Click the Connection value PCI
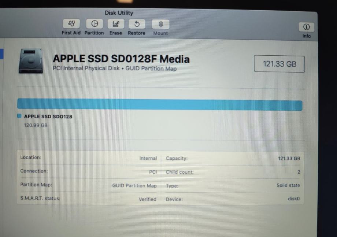The width and height of the screenshot is (337, 237). pyautogui.click(x=153, y=172)
